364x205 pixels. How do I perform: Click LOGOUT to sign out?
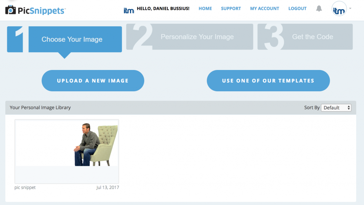click(x=297, y=8)
